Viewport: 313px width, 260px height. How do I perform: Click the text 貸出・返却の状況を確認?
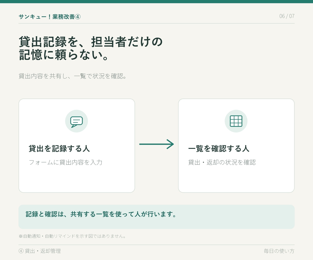222,162
